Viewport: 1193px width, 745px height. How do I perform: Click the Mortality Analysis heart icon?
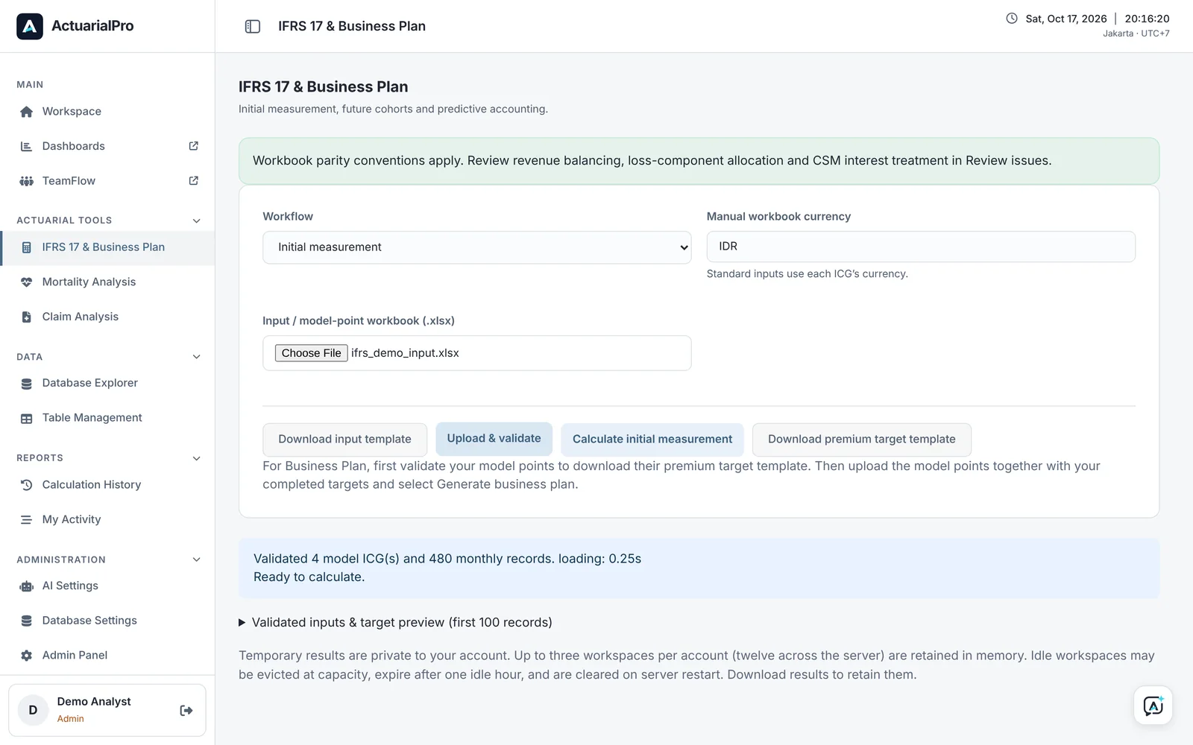[x=27, y=282]
